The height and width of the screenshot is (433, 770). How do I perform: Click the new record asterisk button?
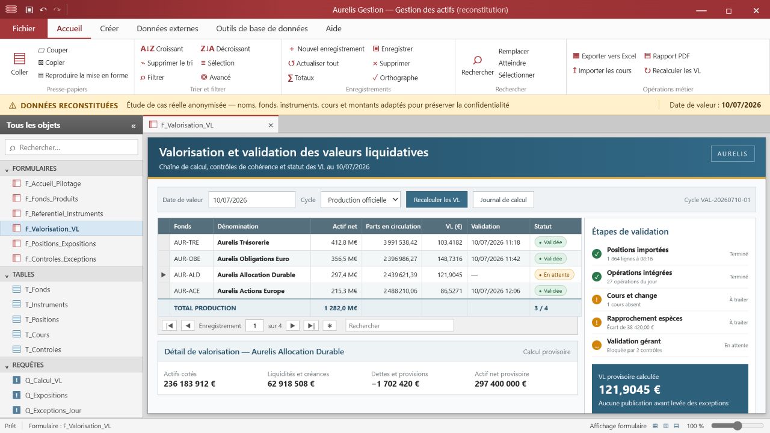click(x=329, y=325)
